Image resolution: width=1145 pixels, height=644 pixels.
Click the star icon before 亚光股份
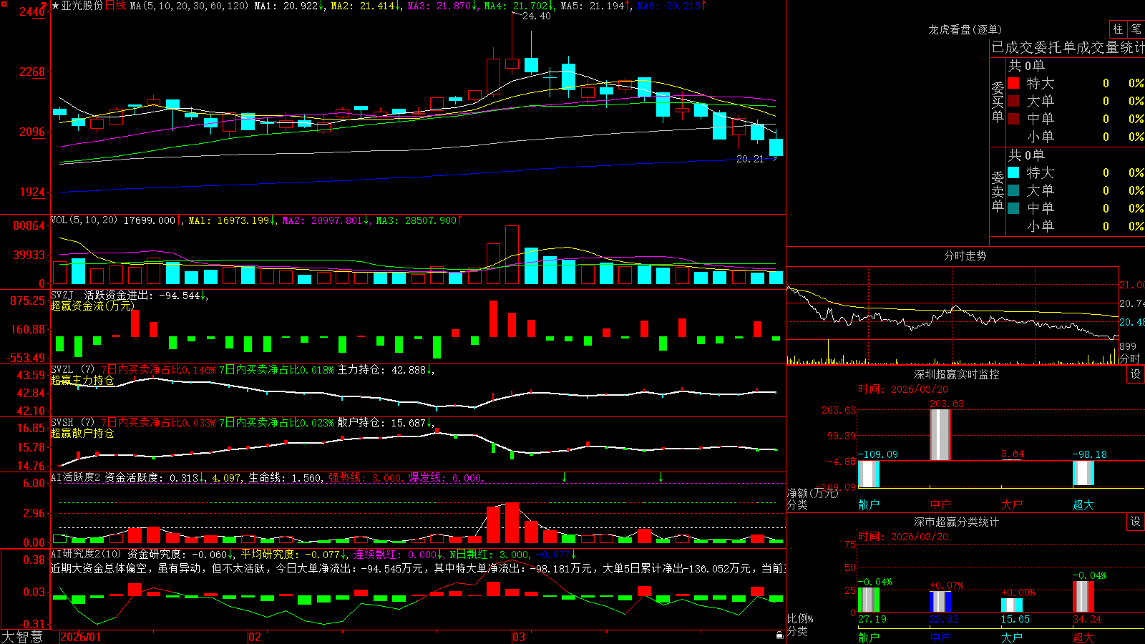(55, 6)
